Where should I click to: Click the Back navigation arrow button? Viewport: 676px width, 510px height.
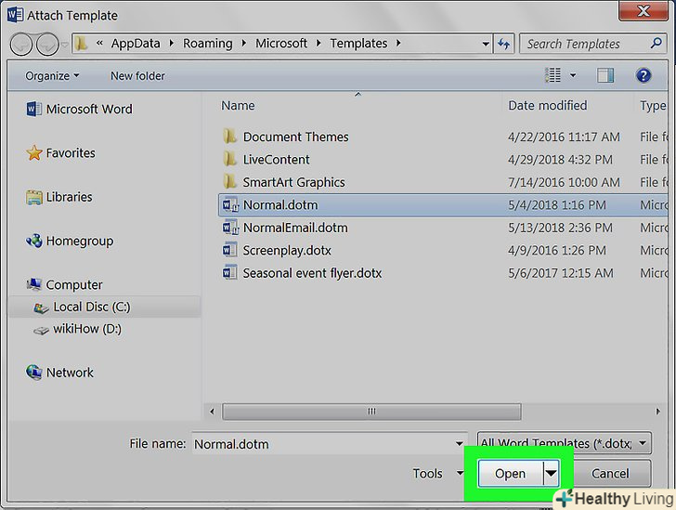click(20, 44)
